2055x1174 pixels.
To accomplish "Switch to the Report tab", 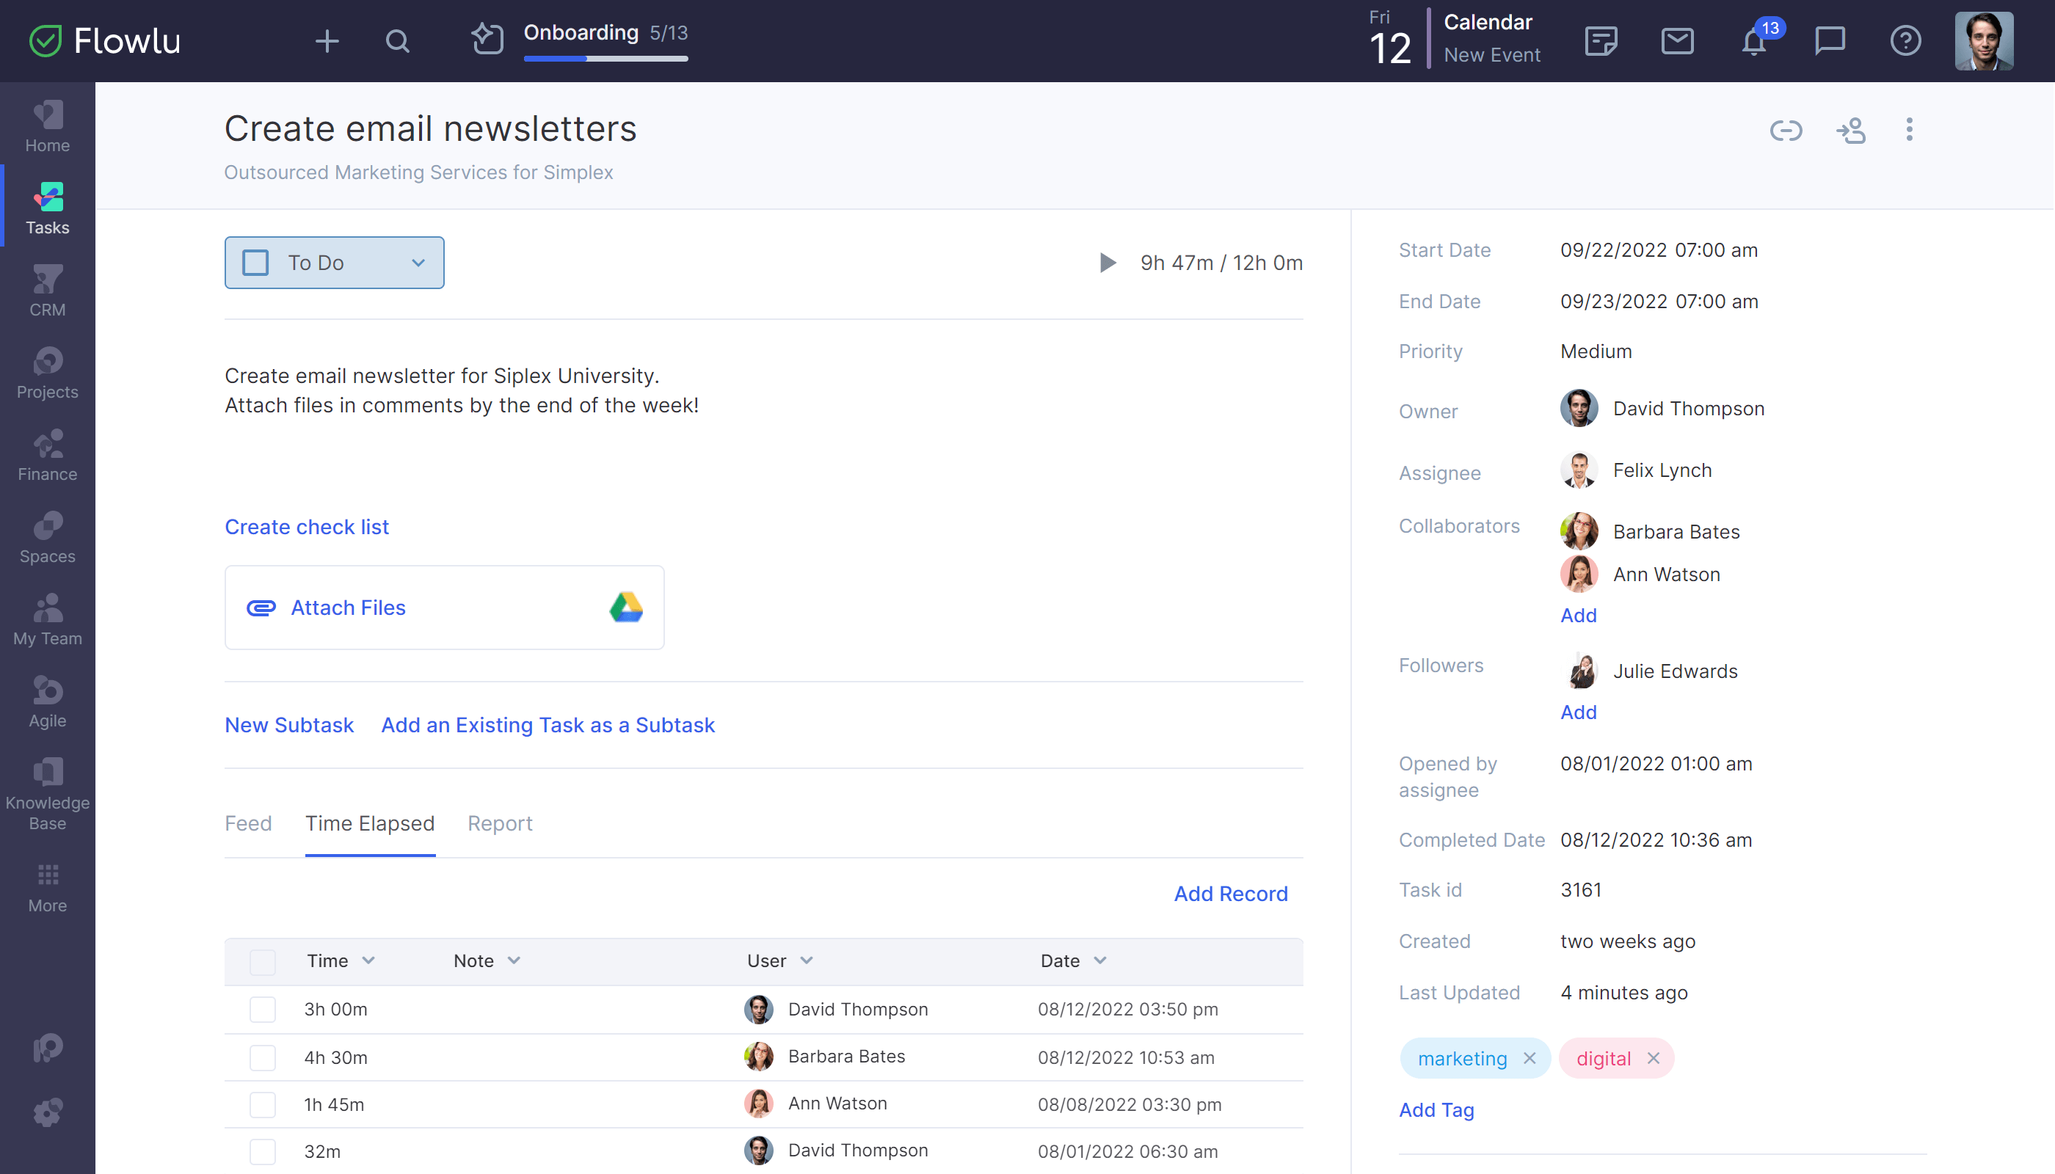I will click(x=500, y=823).
